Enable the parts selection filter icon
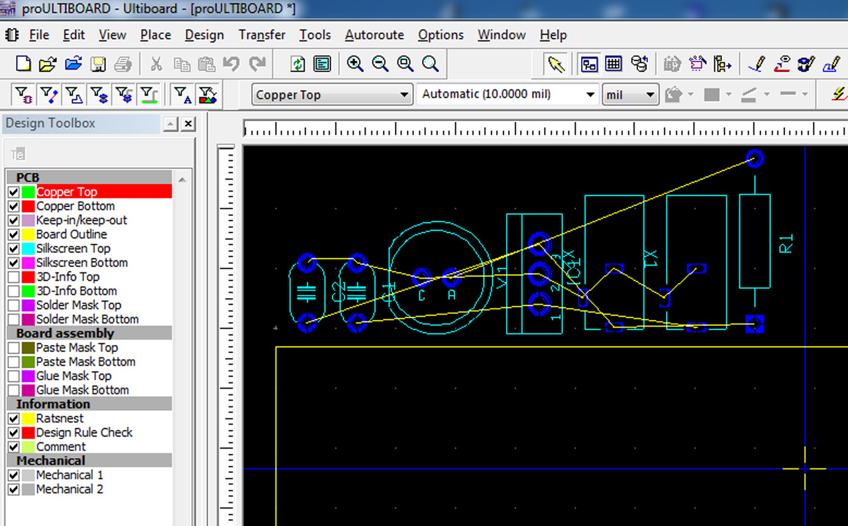 pyautogui.click(x=24, y=95)
